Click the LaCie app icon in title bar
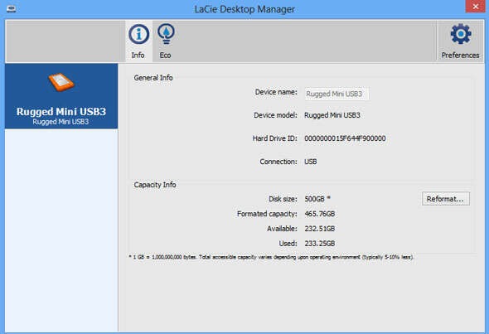The width and height of the screenshot is (489, 334). point(12,9)
